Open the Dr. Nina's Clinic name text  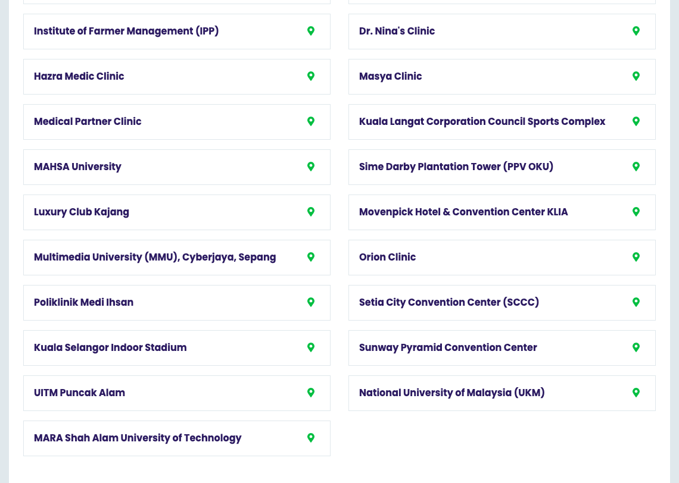(397, 31)
